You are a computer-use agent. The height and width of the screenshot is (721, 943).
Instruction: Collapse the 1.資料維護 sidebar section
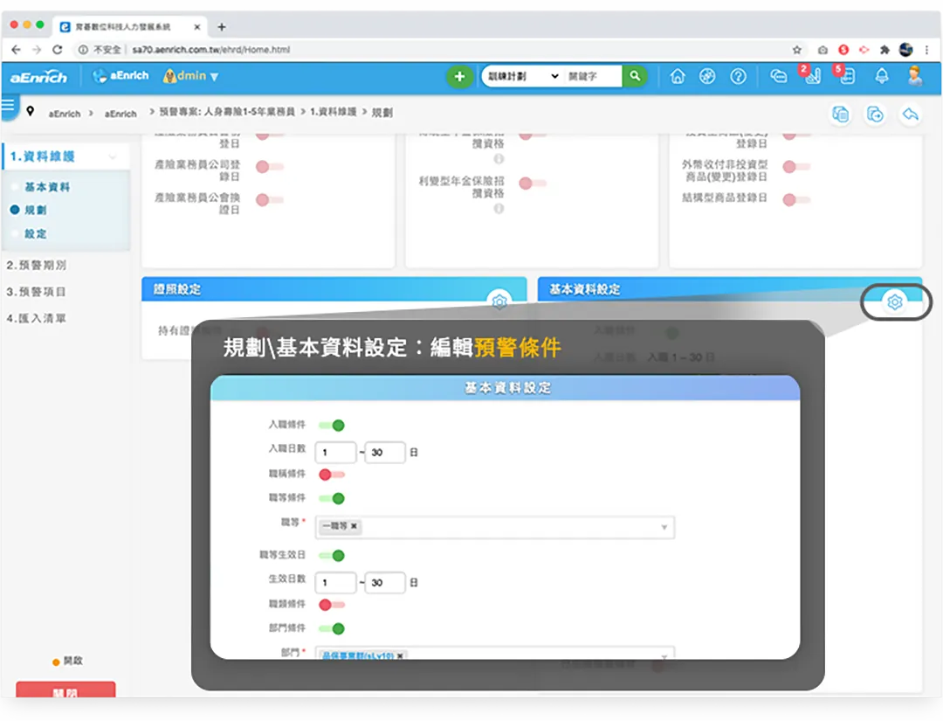tap(112, 157)
